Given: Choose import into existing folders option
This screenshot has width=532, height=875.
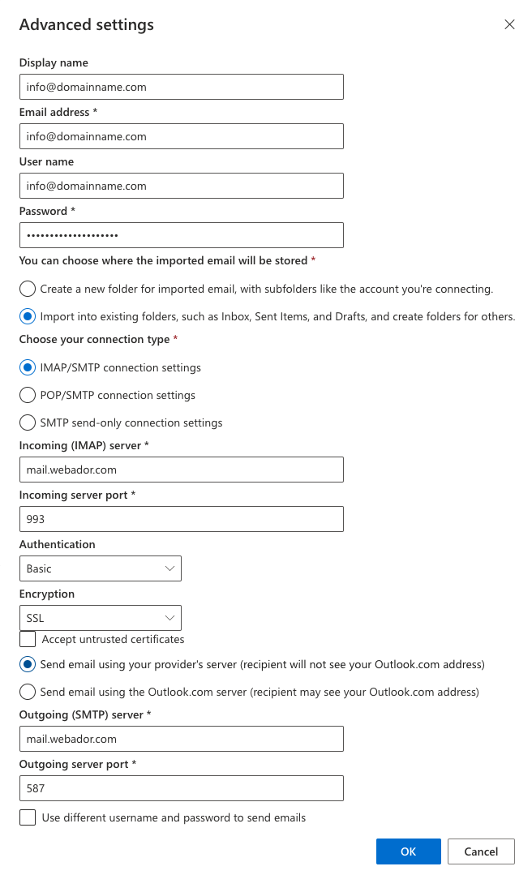Looking at the screenshot, I should click(x=28, y=316).
